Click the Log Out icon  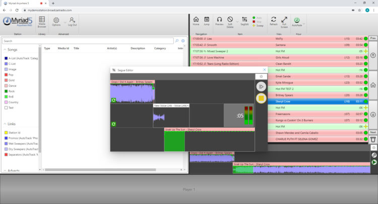click(72, 22)
